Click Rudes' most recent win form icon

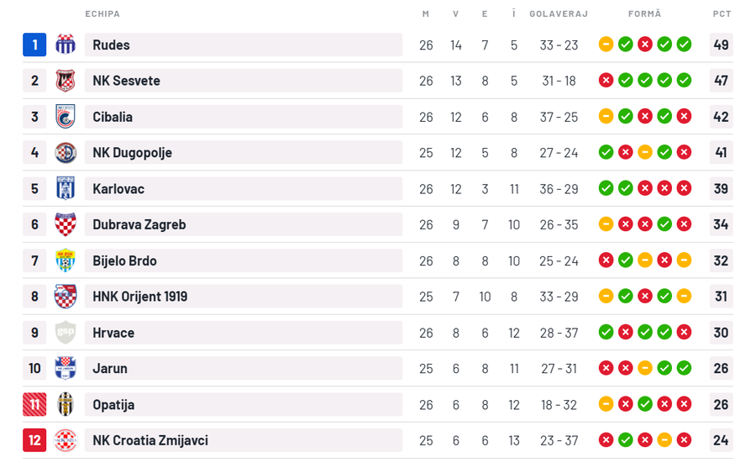tap(684, 45)
